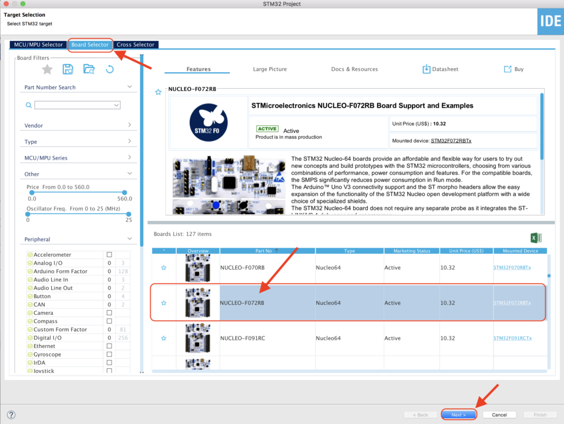Click the Next button to proceed
The width and height of the screenshot is (564, 424).
[458, 414]
